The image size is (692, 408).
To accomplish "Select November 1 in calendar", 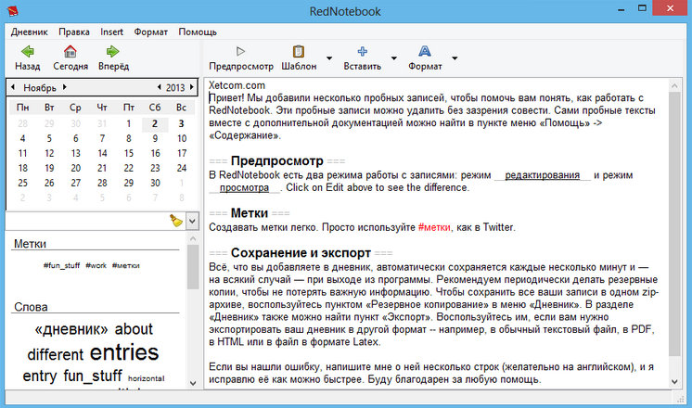I will (128, 123).
